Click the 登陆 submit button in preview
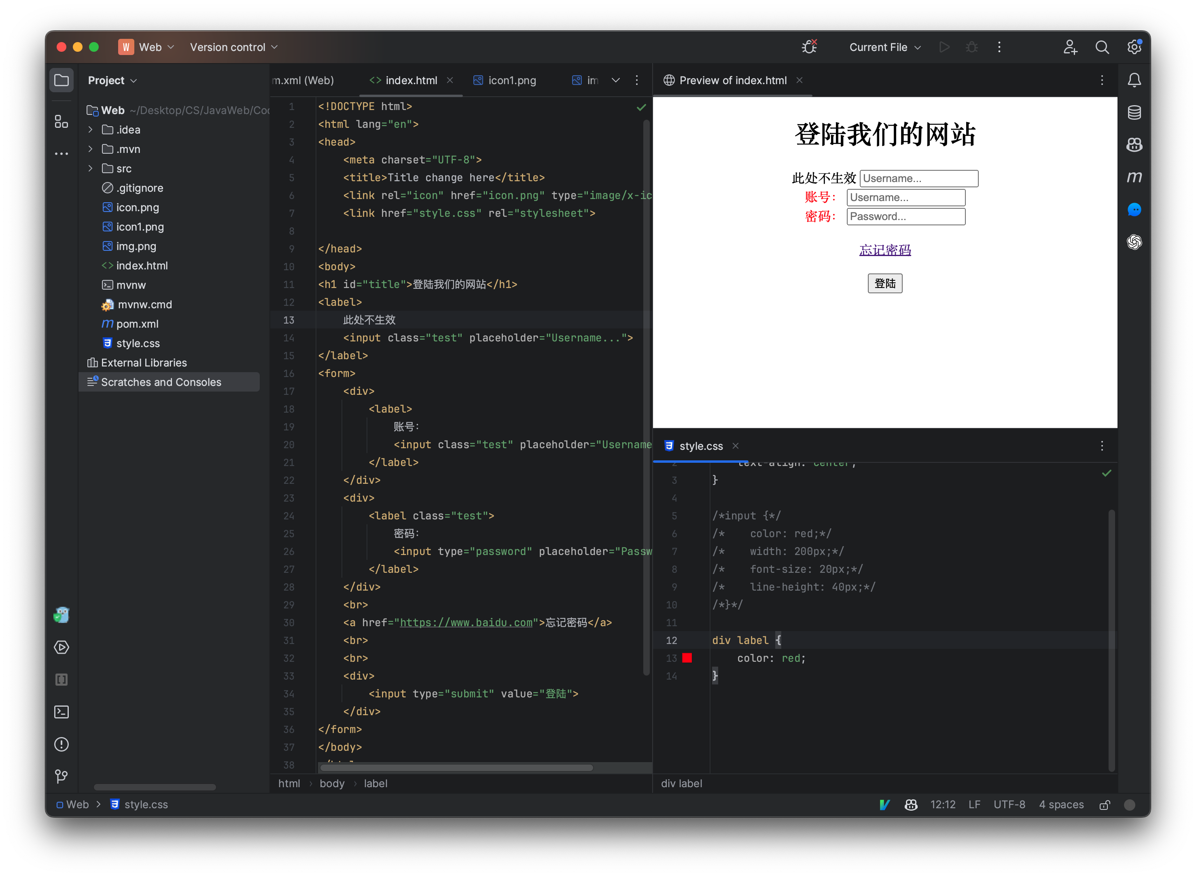Image resolution: width=1196 pixels, height=877 pixels. pyautogui.click(x=884, y=283)
